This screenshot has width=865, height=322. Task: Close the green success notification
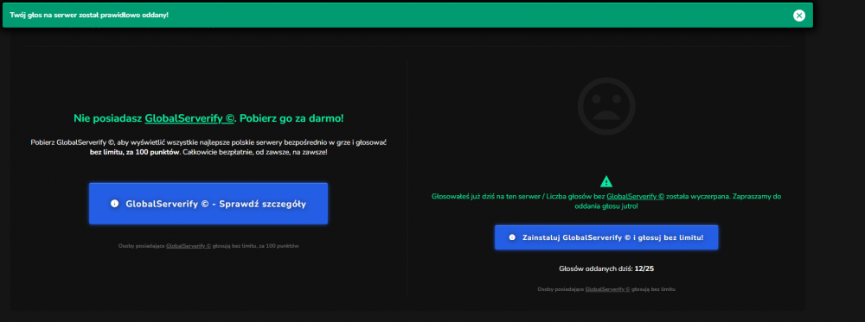[798, 16]
